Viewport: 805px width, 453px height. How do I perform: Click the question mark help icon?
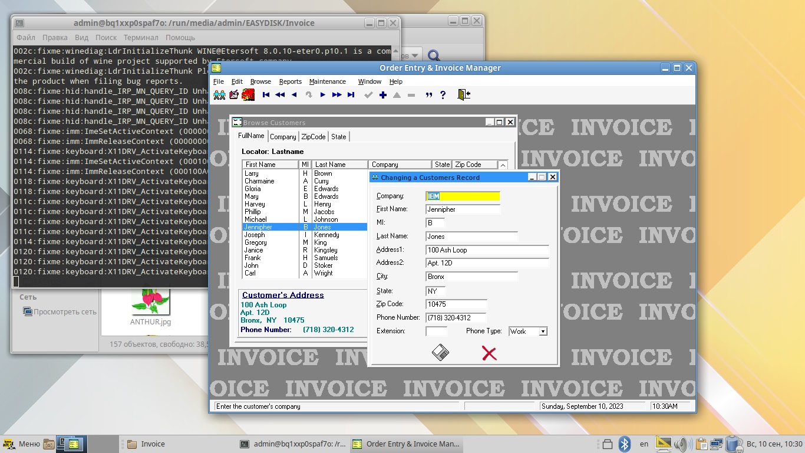point(443,95)
